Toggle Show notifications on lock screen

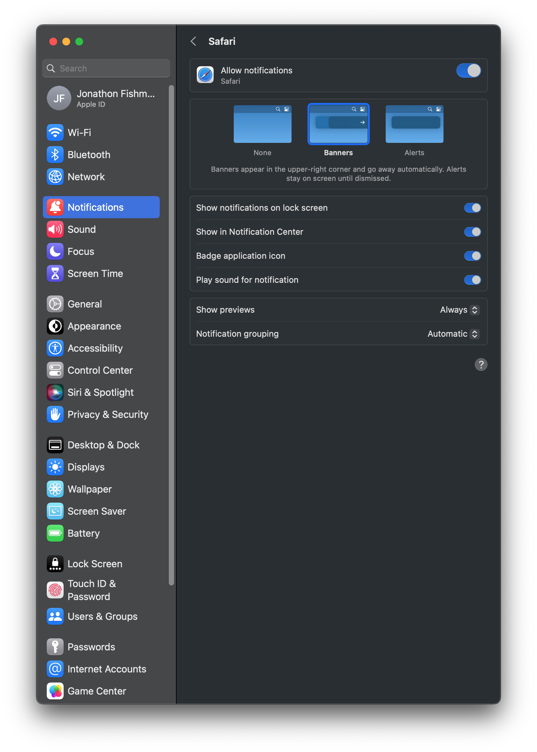472,208
